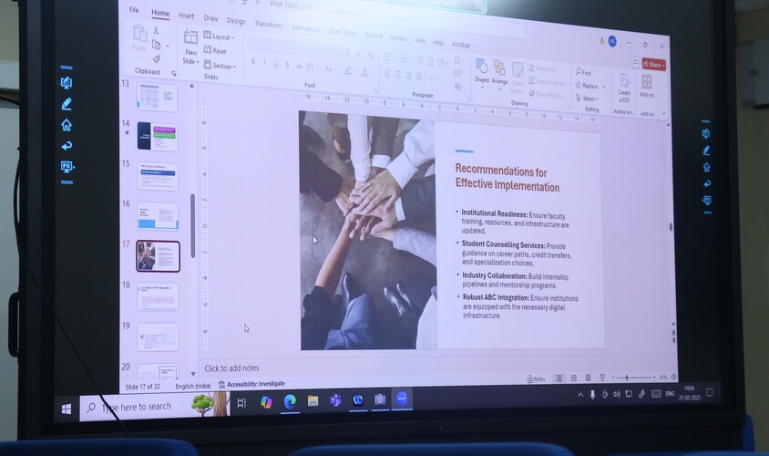Screen dimensions: 769x456
Task: Open File Explorer from taskbar
Action: (x=313, y=401)
